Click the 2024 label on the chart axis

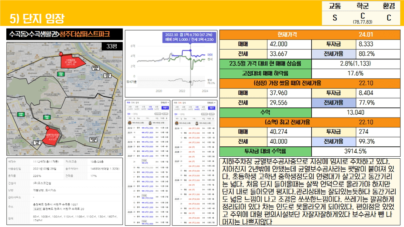205,91
